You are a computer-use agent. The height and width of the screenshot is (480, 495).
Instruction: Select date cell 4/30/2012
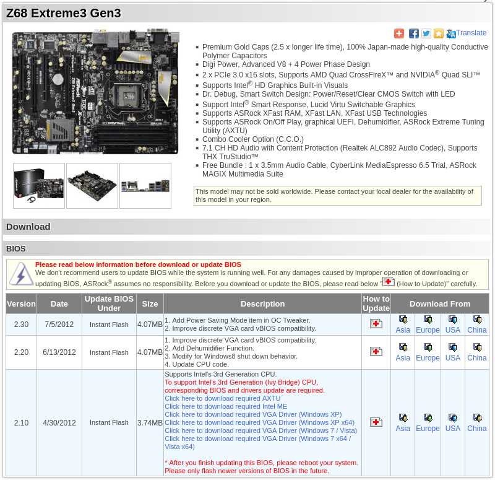59,423
